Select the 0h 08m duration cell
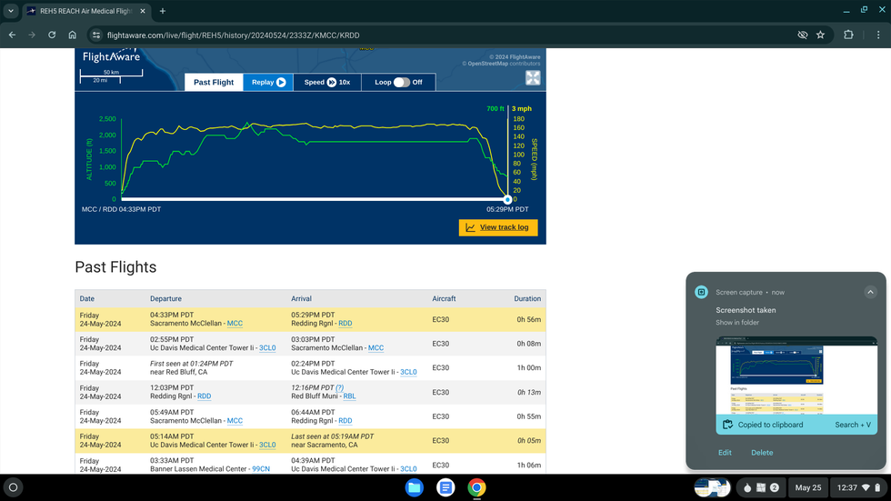Screen dimensions: 891x501 (x=528, y=344)
